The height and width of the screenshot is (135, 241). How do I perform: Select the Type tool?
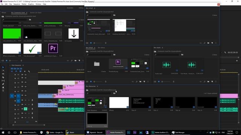(x=3, y=91)
